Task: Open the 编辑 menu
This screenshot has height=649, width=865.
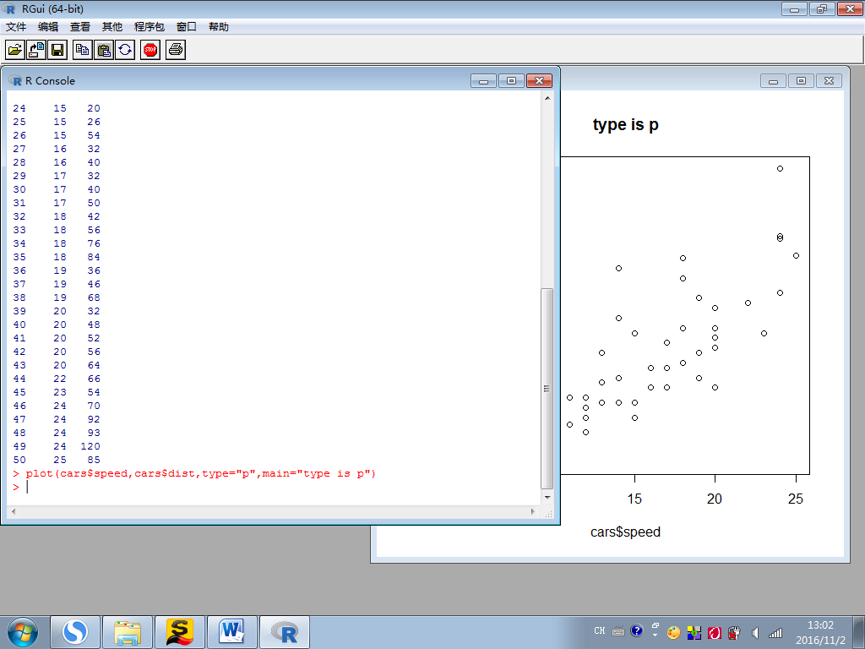Action: click(x=48, y=26)
